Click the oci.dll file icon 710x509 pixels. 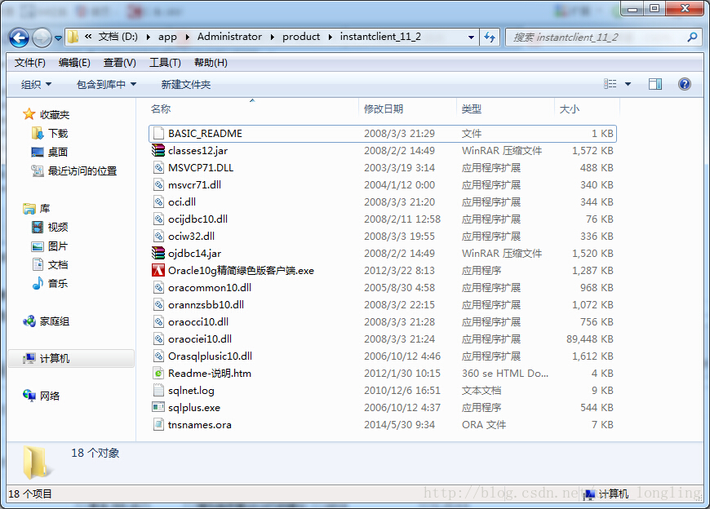pyautogui.click(x=158, y=201)
